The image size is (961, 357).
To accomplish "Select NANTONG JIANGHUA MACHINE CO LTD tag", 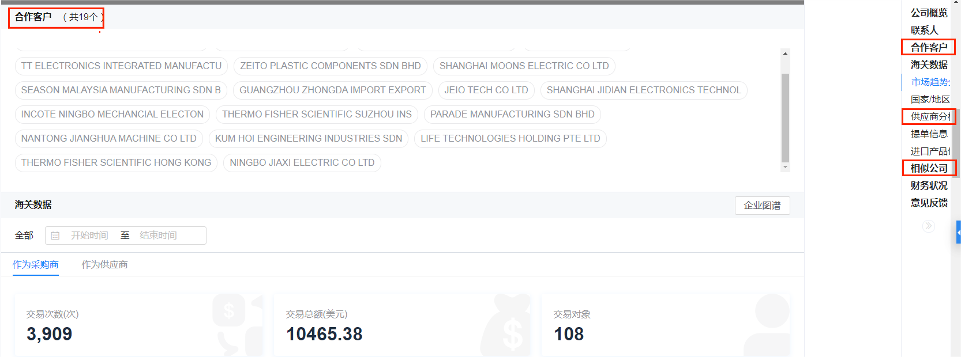I will 109,139.
